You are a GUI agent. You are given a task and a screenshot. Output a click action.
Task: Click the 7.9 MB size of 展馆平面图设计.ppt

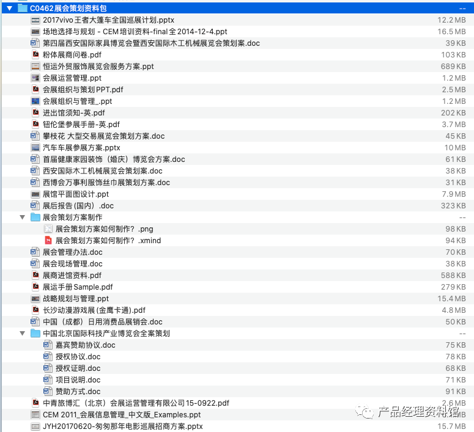454,194
